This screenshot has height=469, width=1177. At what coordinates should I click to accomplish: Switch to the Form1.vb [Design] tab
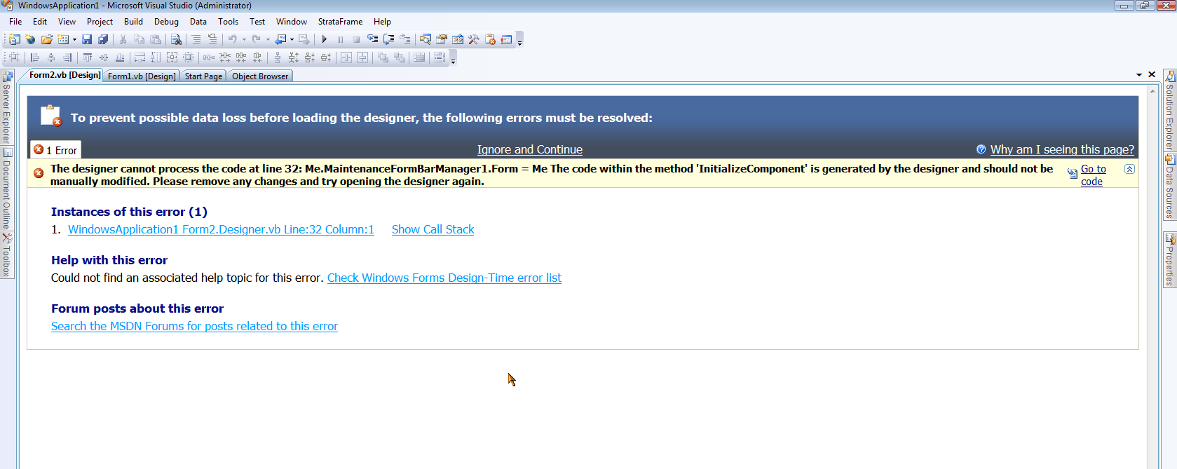click(x=142, y=76)
